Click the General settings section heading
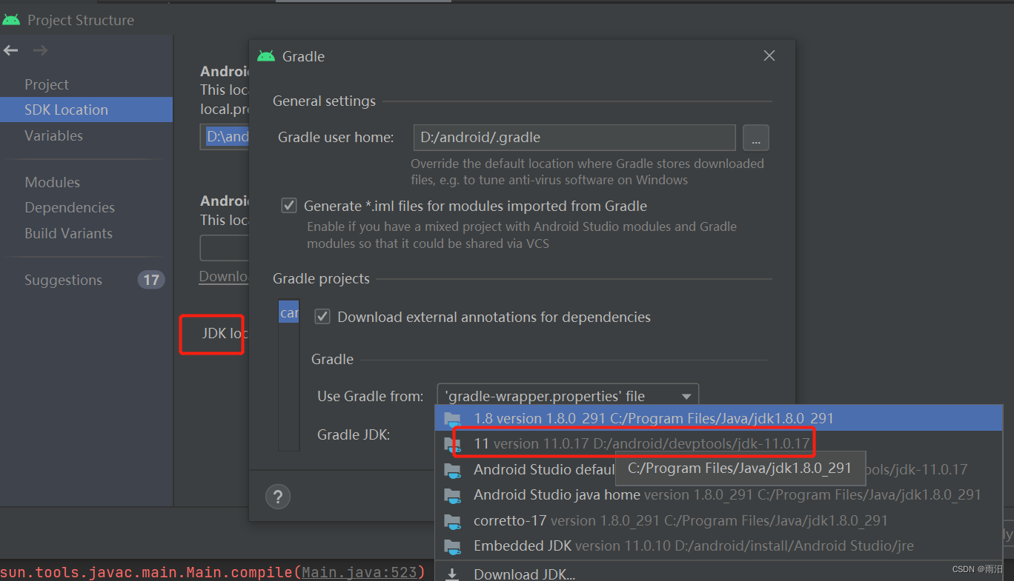 324,101
